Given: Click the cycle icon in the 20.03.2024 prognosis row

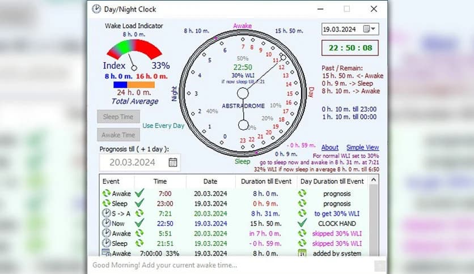Looking at the screenshot, I should (x=302, y=193).
